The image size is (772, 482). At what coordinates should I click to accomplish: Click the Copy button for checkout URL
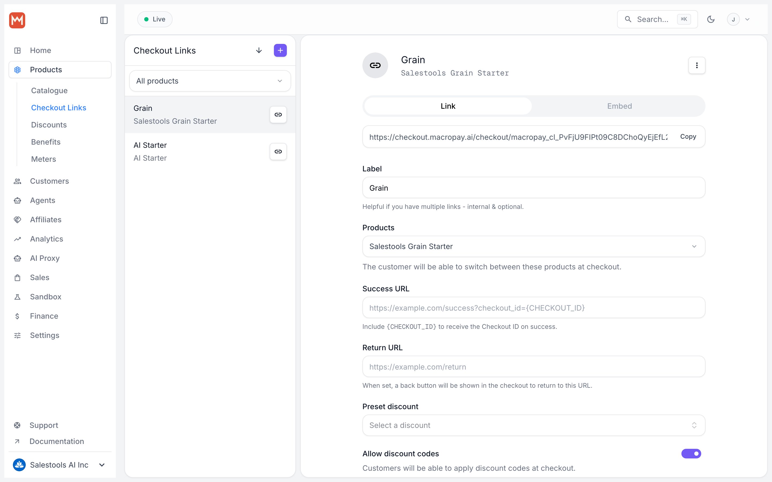[688, 137]
